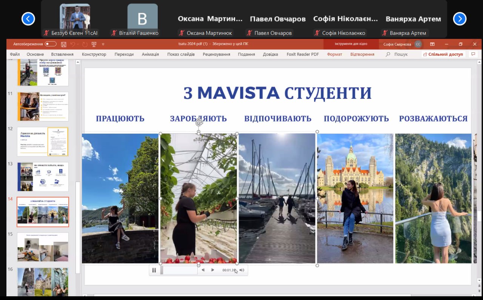Open the Відтворення video tab
Image resolution: width=483 pixels, height=300 pixels.
[362, 54]
